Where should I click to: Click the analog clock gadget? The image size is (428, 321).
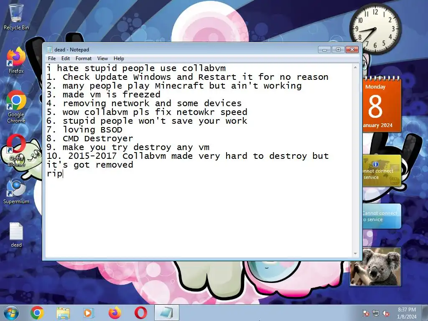pos(375,29)
